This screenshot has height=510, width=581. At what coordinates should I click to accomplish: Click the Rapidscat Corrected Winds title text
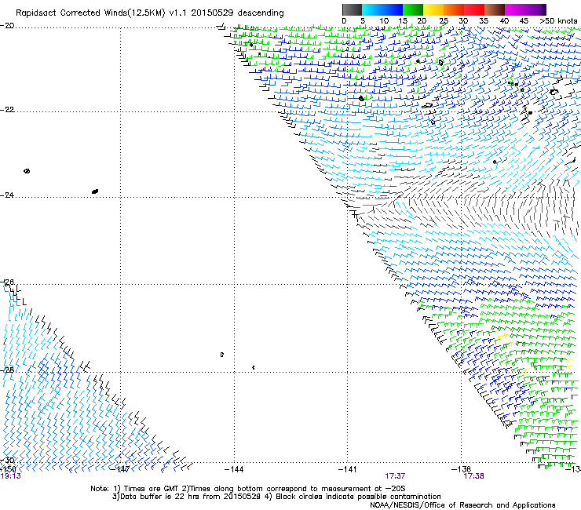click(150, 13)
